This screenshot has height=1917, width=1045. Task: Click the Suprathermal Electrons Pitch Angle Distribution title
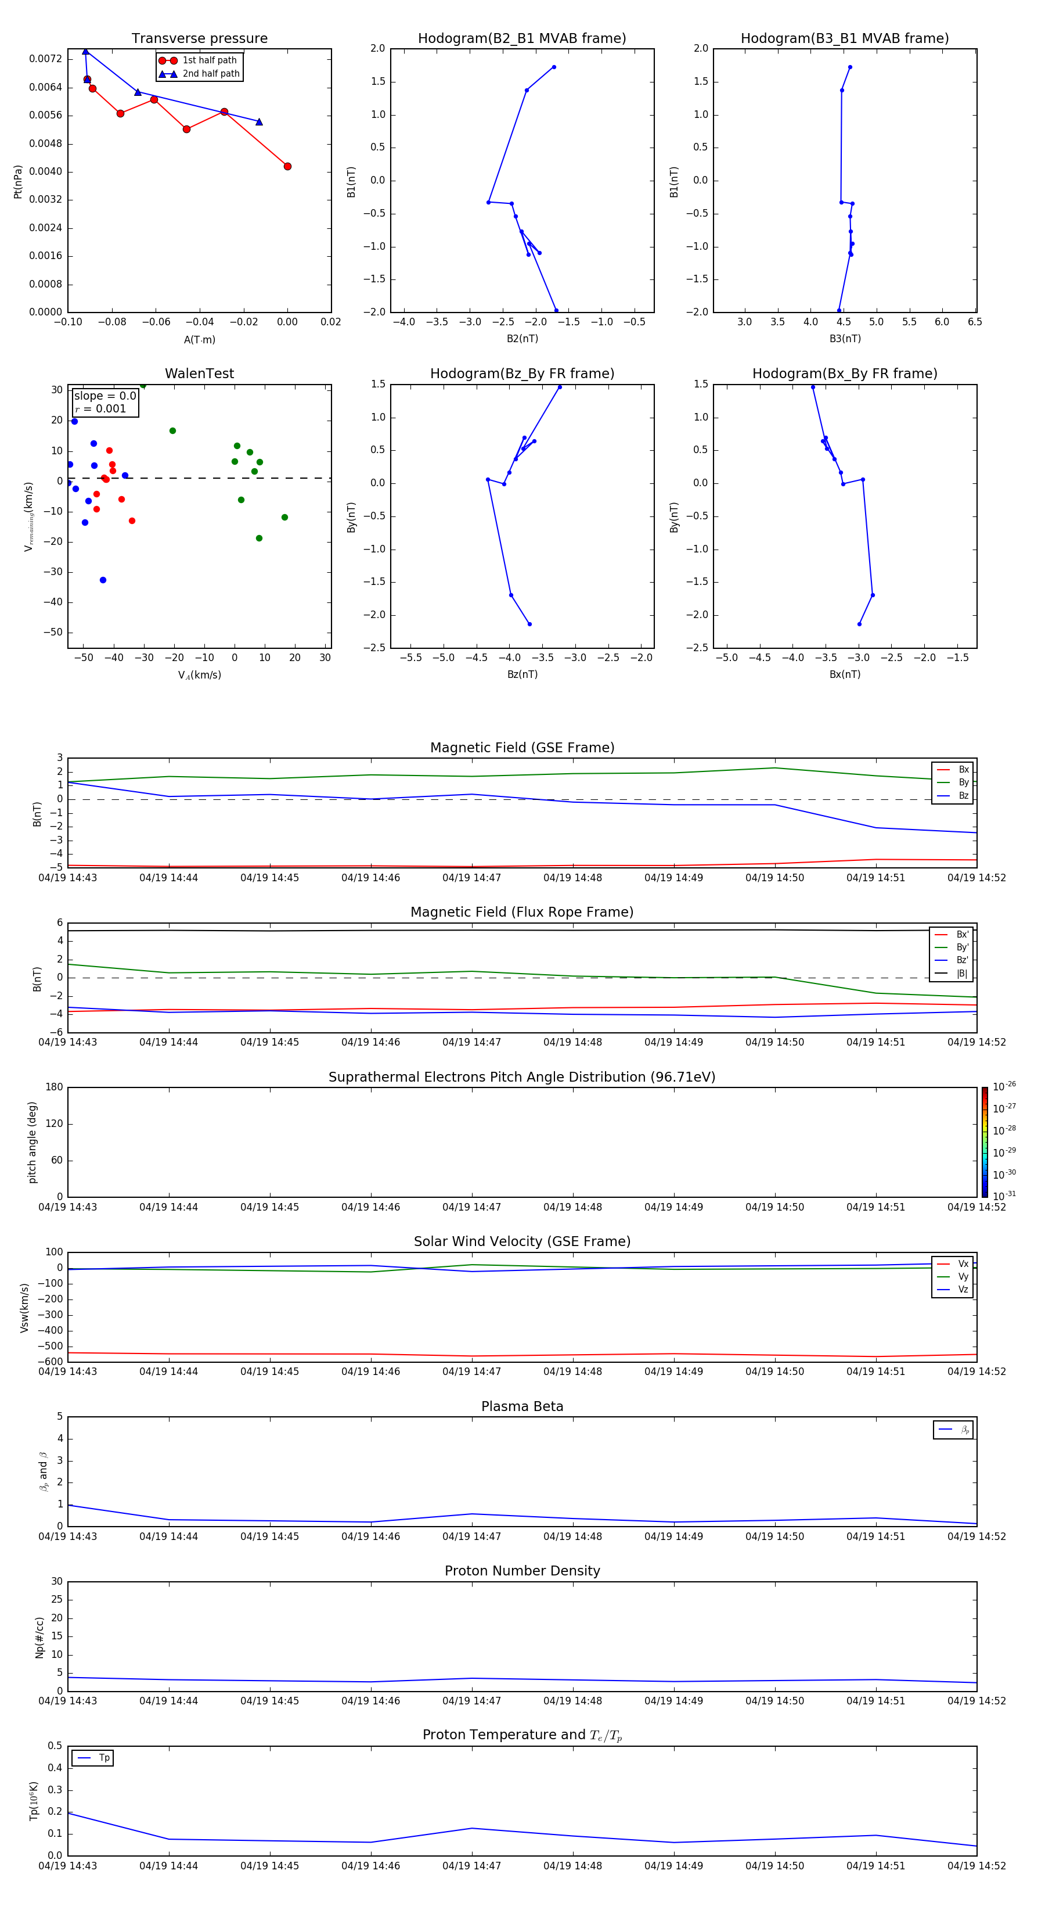tap(522, 1078)
